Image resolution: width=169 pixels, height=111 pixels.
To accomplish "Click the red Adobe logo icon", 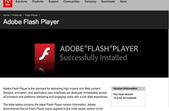I will pyautogui.click(x=8, y=4).
